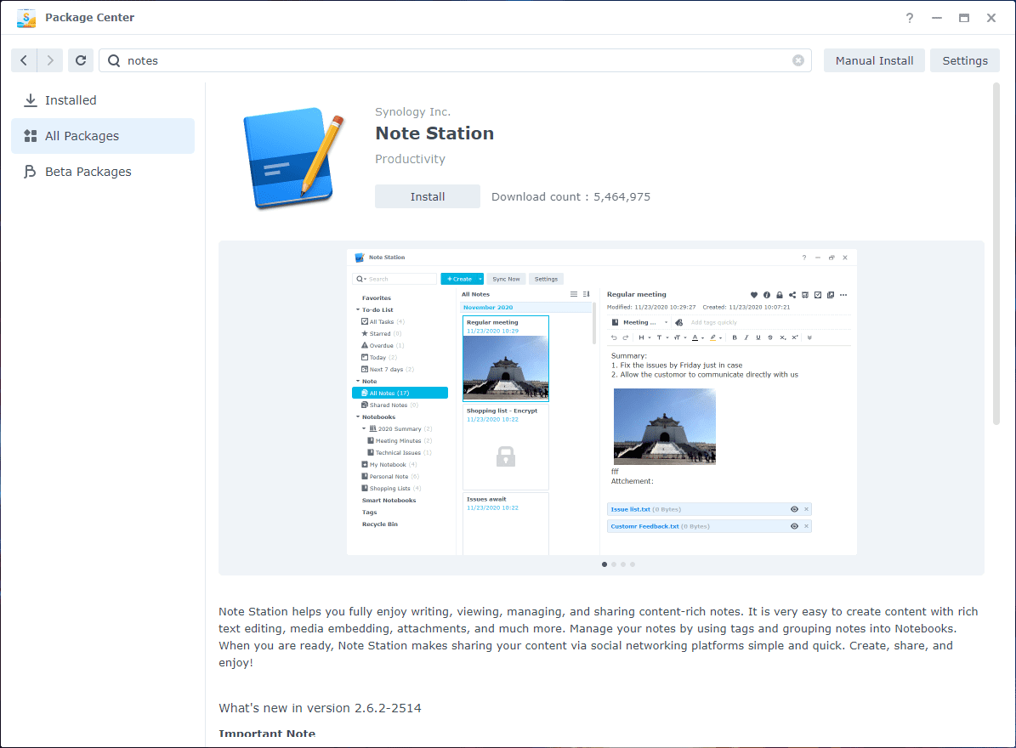Click the Package Center app icon
The width and height of the screenshot is (1016, 748).
tap(26, 18)
